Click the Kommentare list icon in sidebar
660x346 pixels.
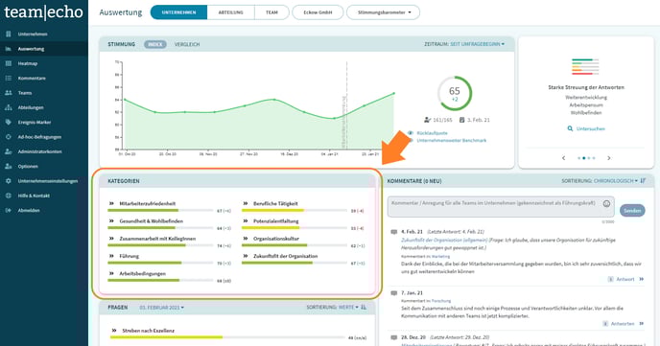[8, 79]
